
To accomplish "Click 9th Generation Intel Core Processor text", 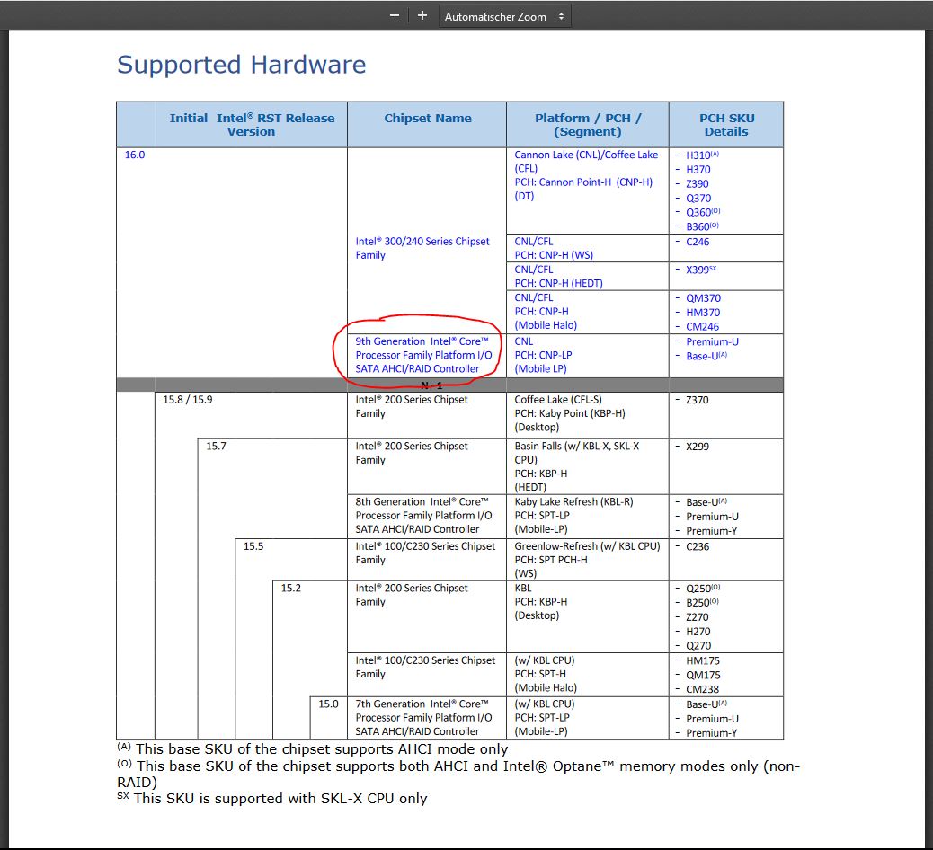I will [423, 355].
